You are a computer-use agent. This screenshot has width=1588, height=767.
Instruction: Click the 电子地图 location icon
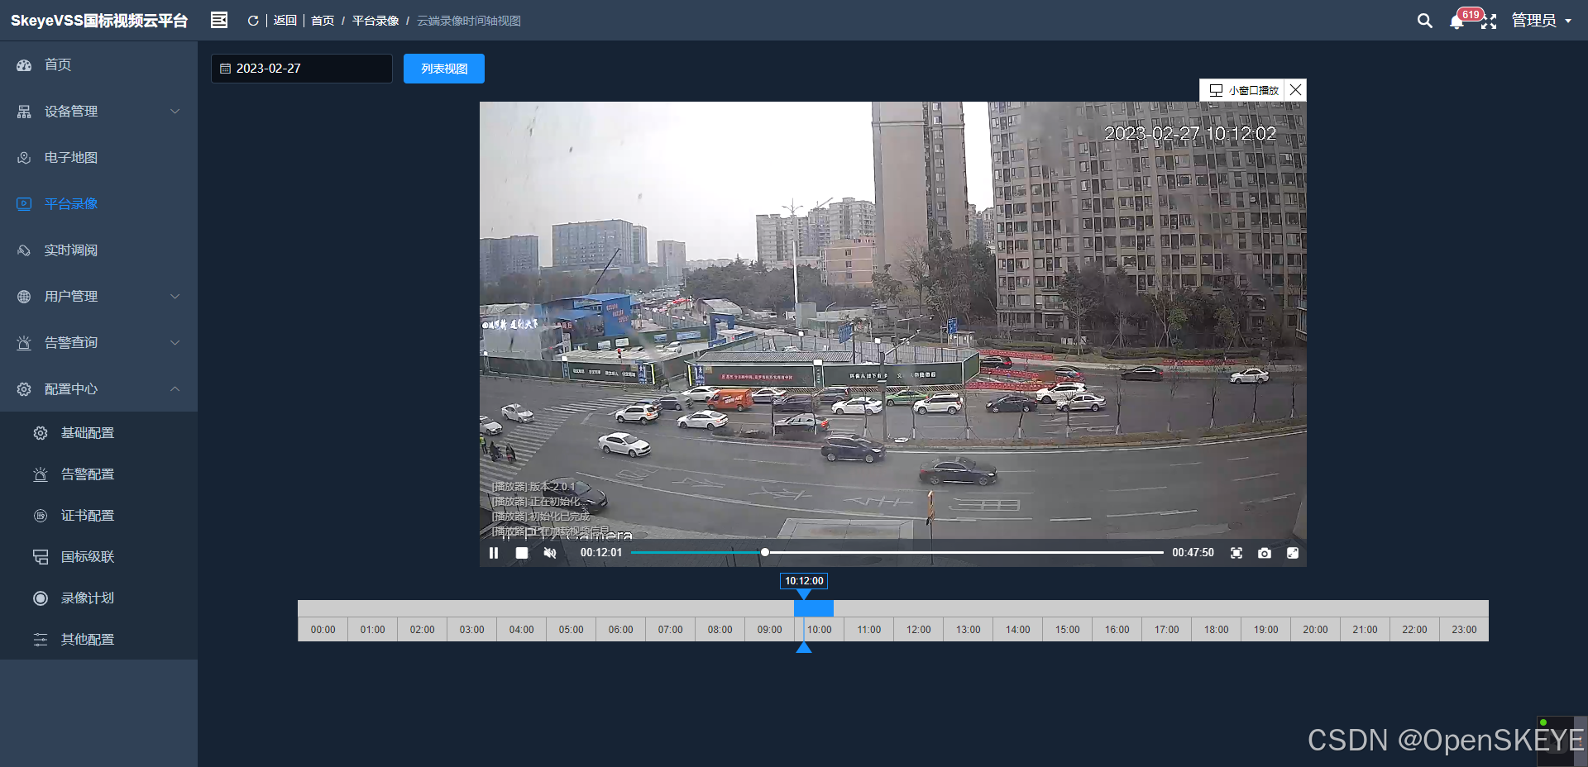[x=24, y=157]
